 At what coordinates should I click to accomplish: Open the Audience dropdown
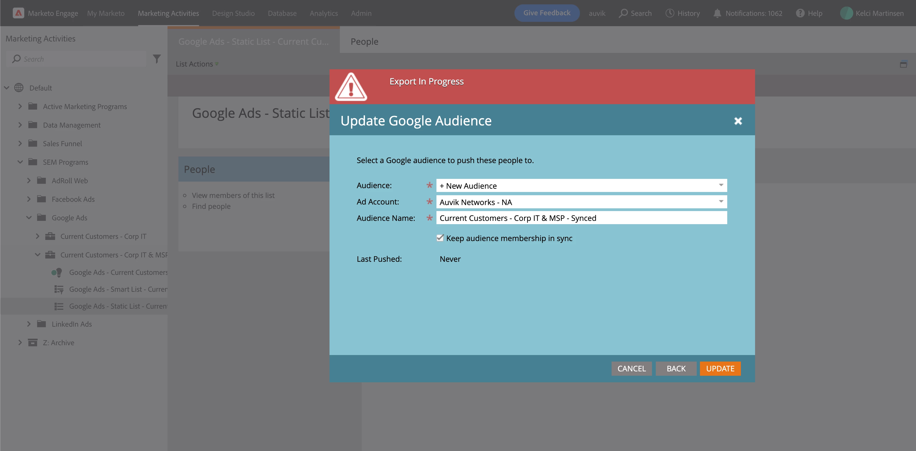(x=721, y=185)
